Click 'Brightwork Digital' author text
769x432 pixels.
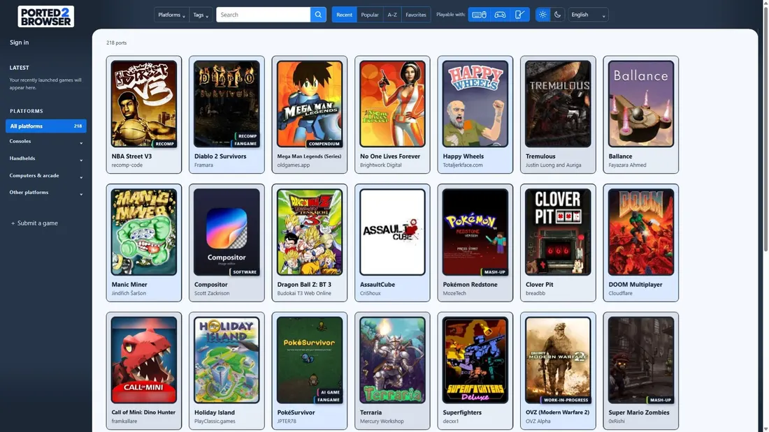pyautogui.click(x=380, y=165)
